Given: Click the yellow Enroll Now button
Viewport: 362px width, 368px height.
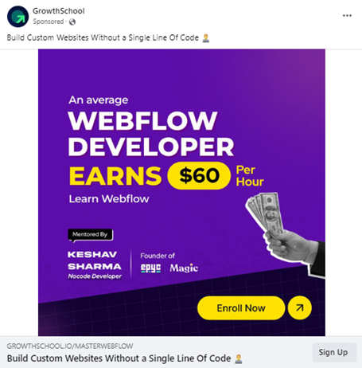Looking at the screenshot, I should 241,308.
